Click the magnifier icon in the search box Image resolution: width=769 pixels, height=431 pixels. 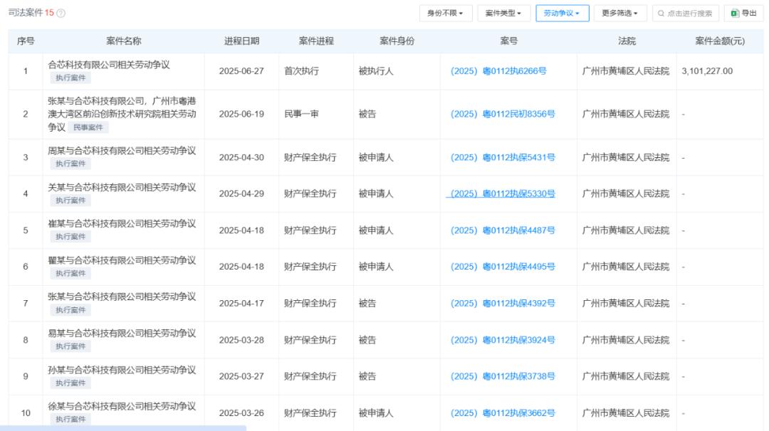pyautogui.click(x=661, y=14)
